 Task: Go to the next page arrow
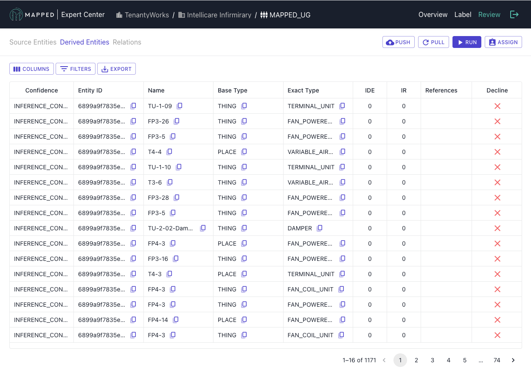(513, 360)
